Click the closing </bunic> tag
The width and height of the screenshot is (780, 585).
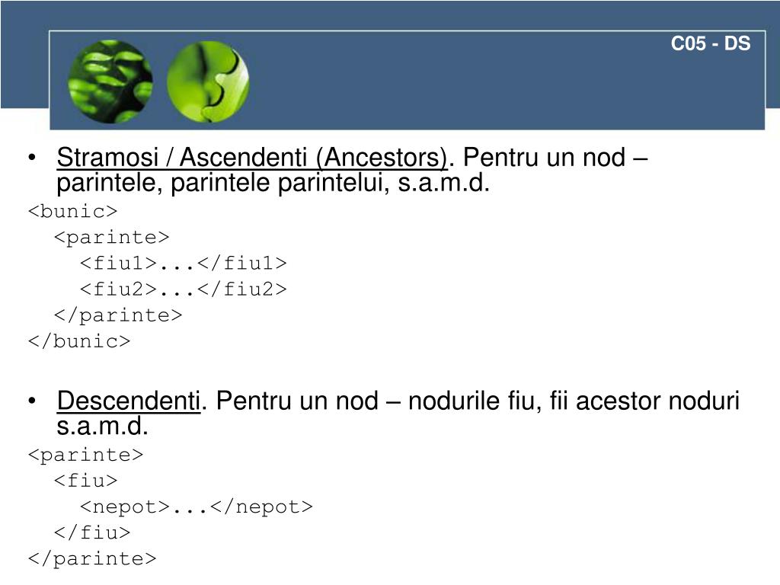click(79, 341)
